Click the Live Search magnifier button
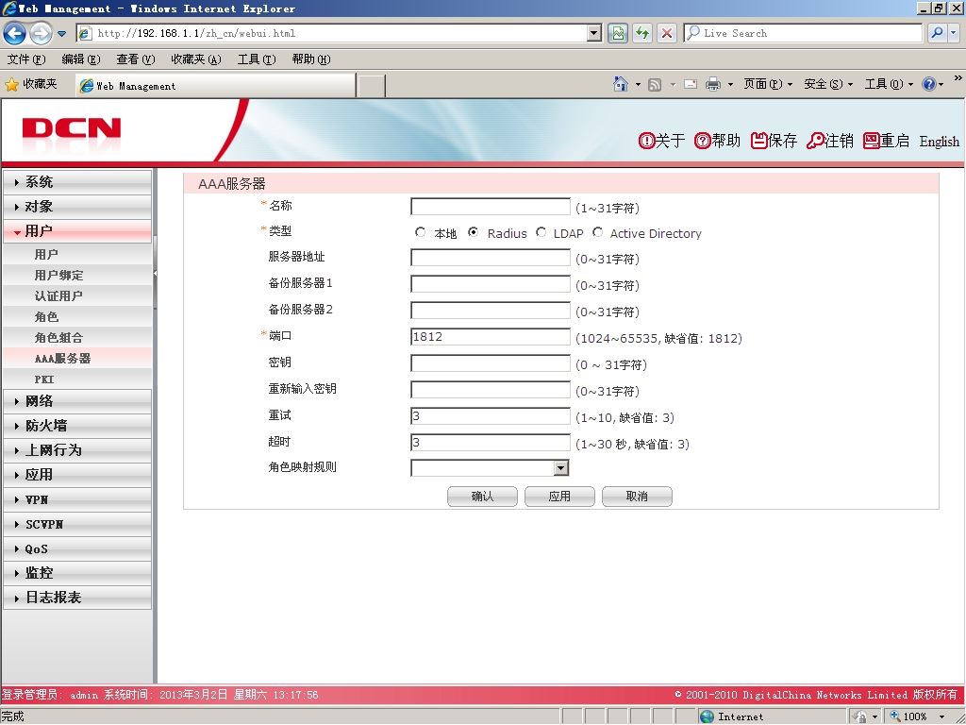 point(937,33)
